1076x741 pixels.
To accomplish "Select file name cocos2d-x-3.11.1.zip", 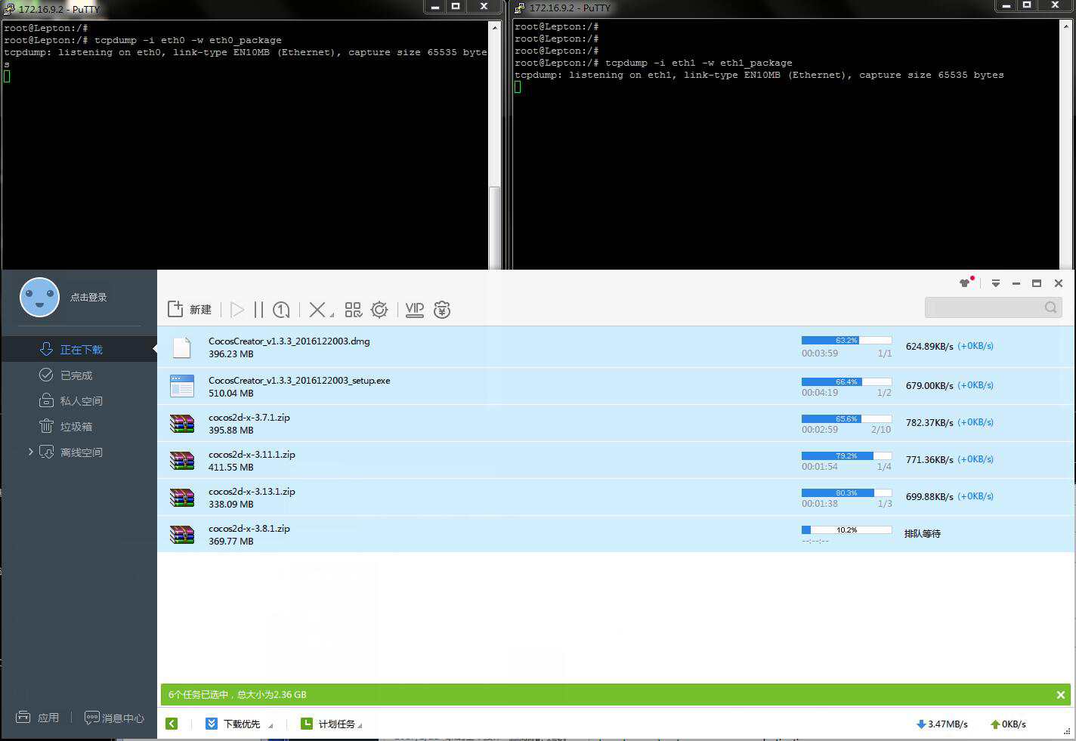I will pos(252,455).
